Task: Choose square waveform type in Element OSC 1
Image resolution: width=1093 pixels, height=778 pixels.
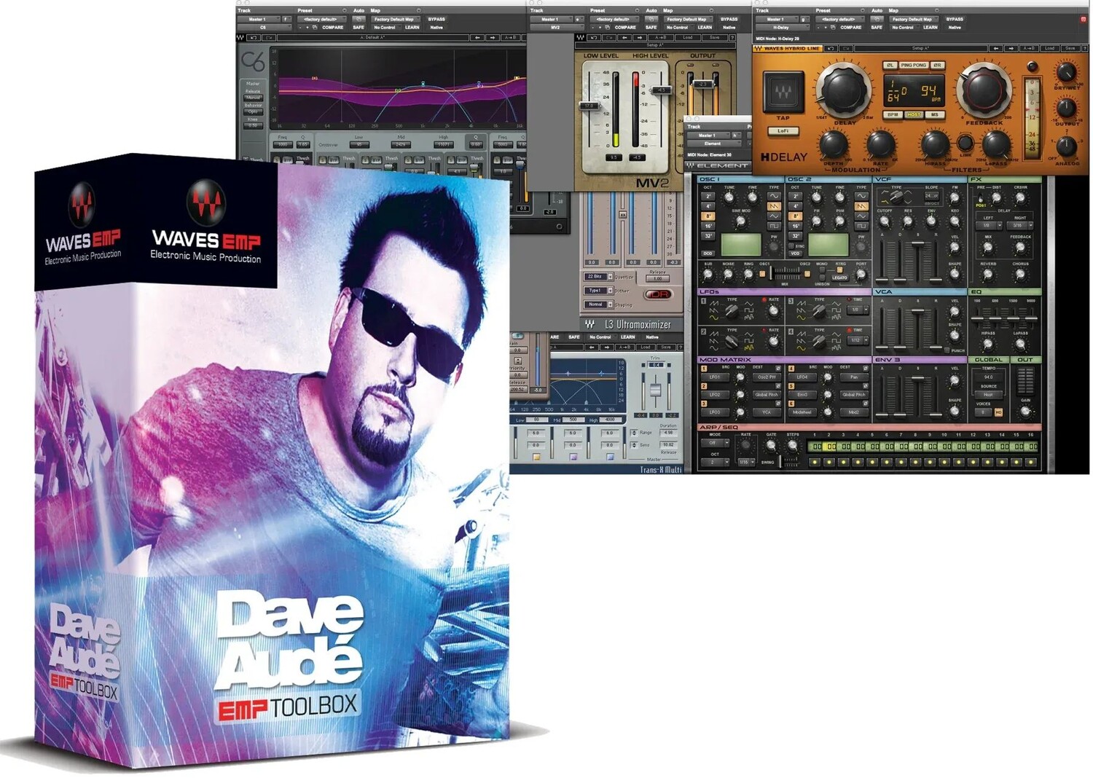Action: point(774,227)
